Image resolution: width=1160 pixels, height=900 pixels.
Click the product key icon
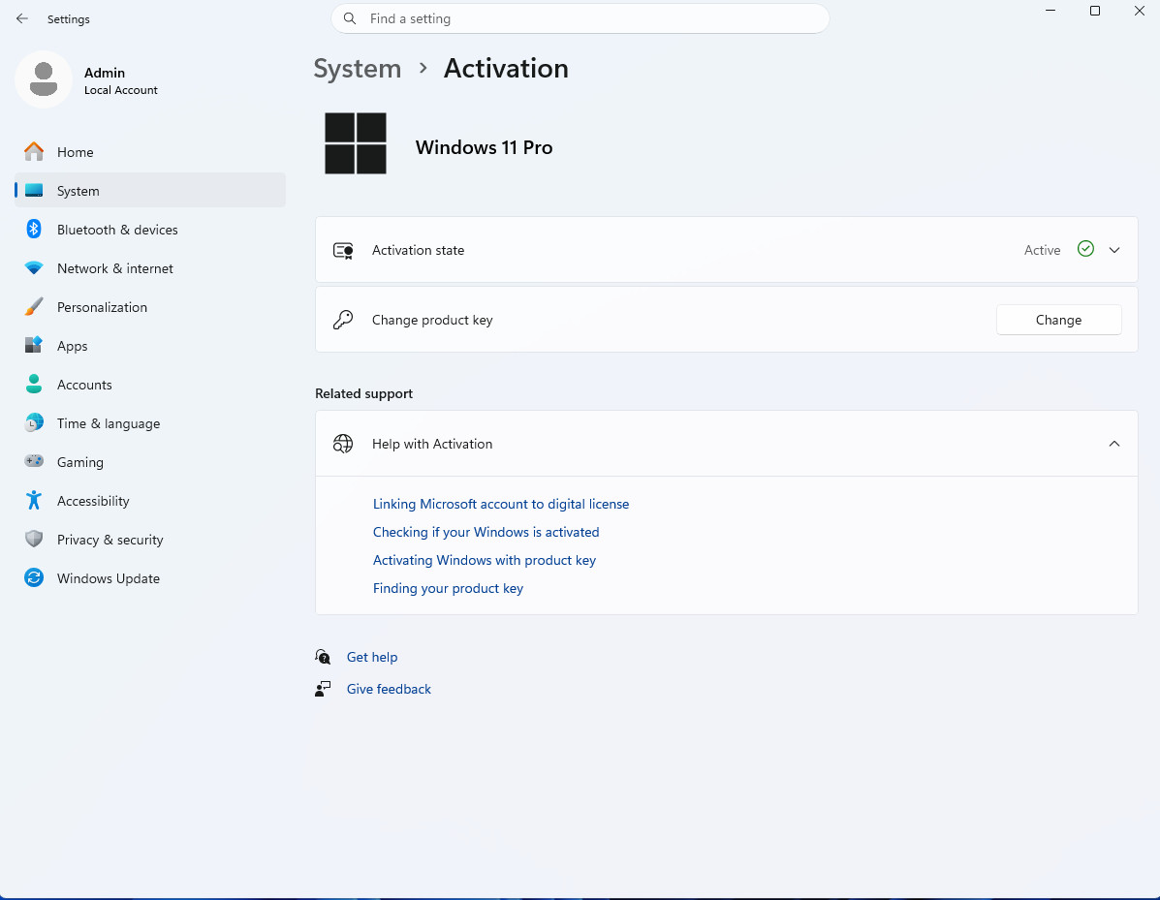343,320
